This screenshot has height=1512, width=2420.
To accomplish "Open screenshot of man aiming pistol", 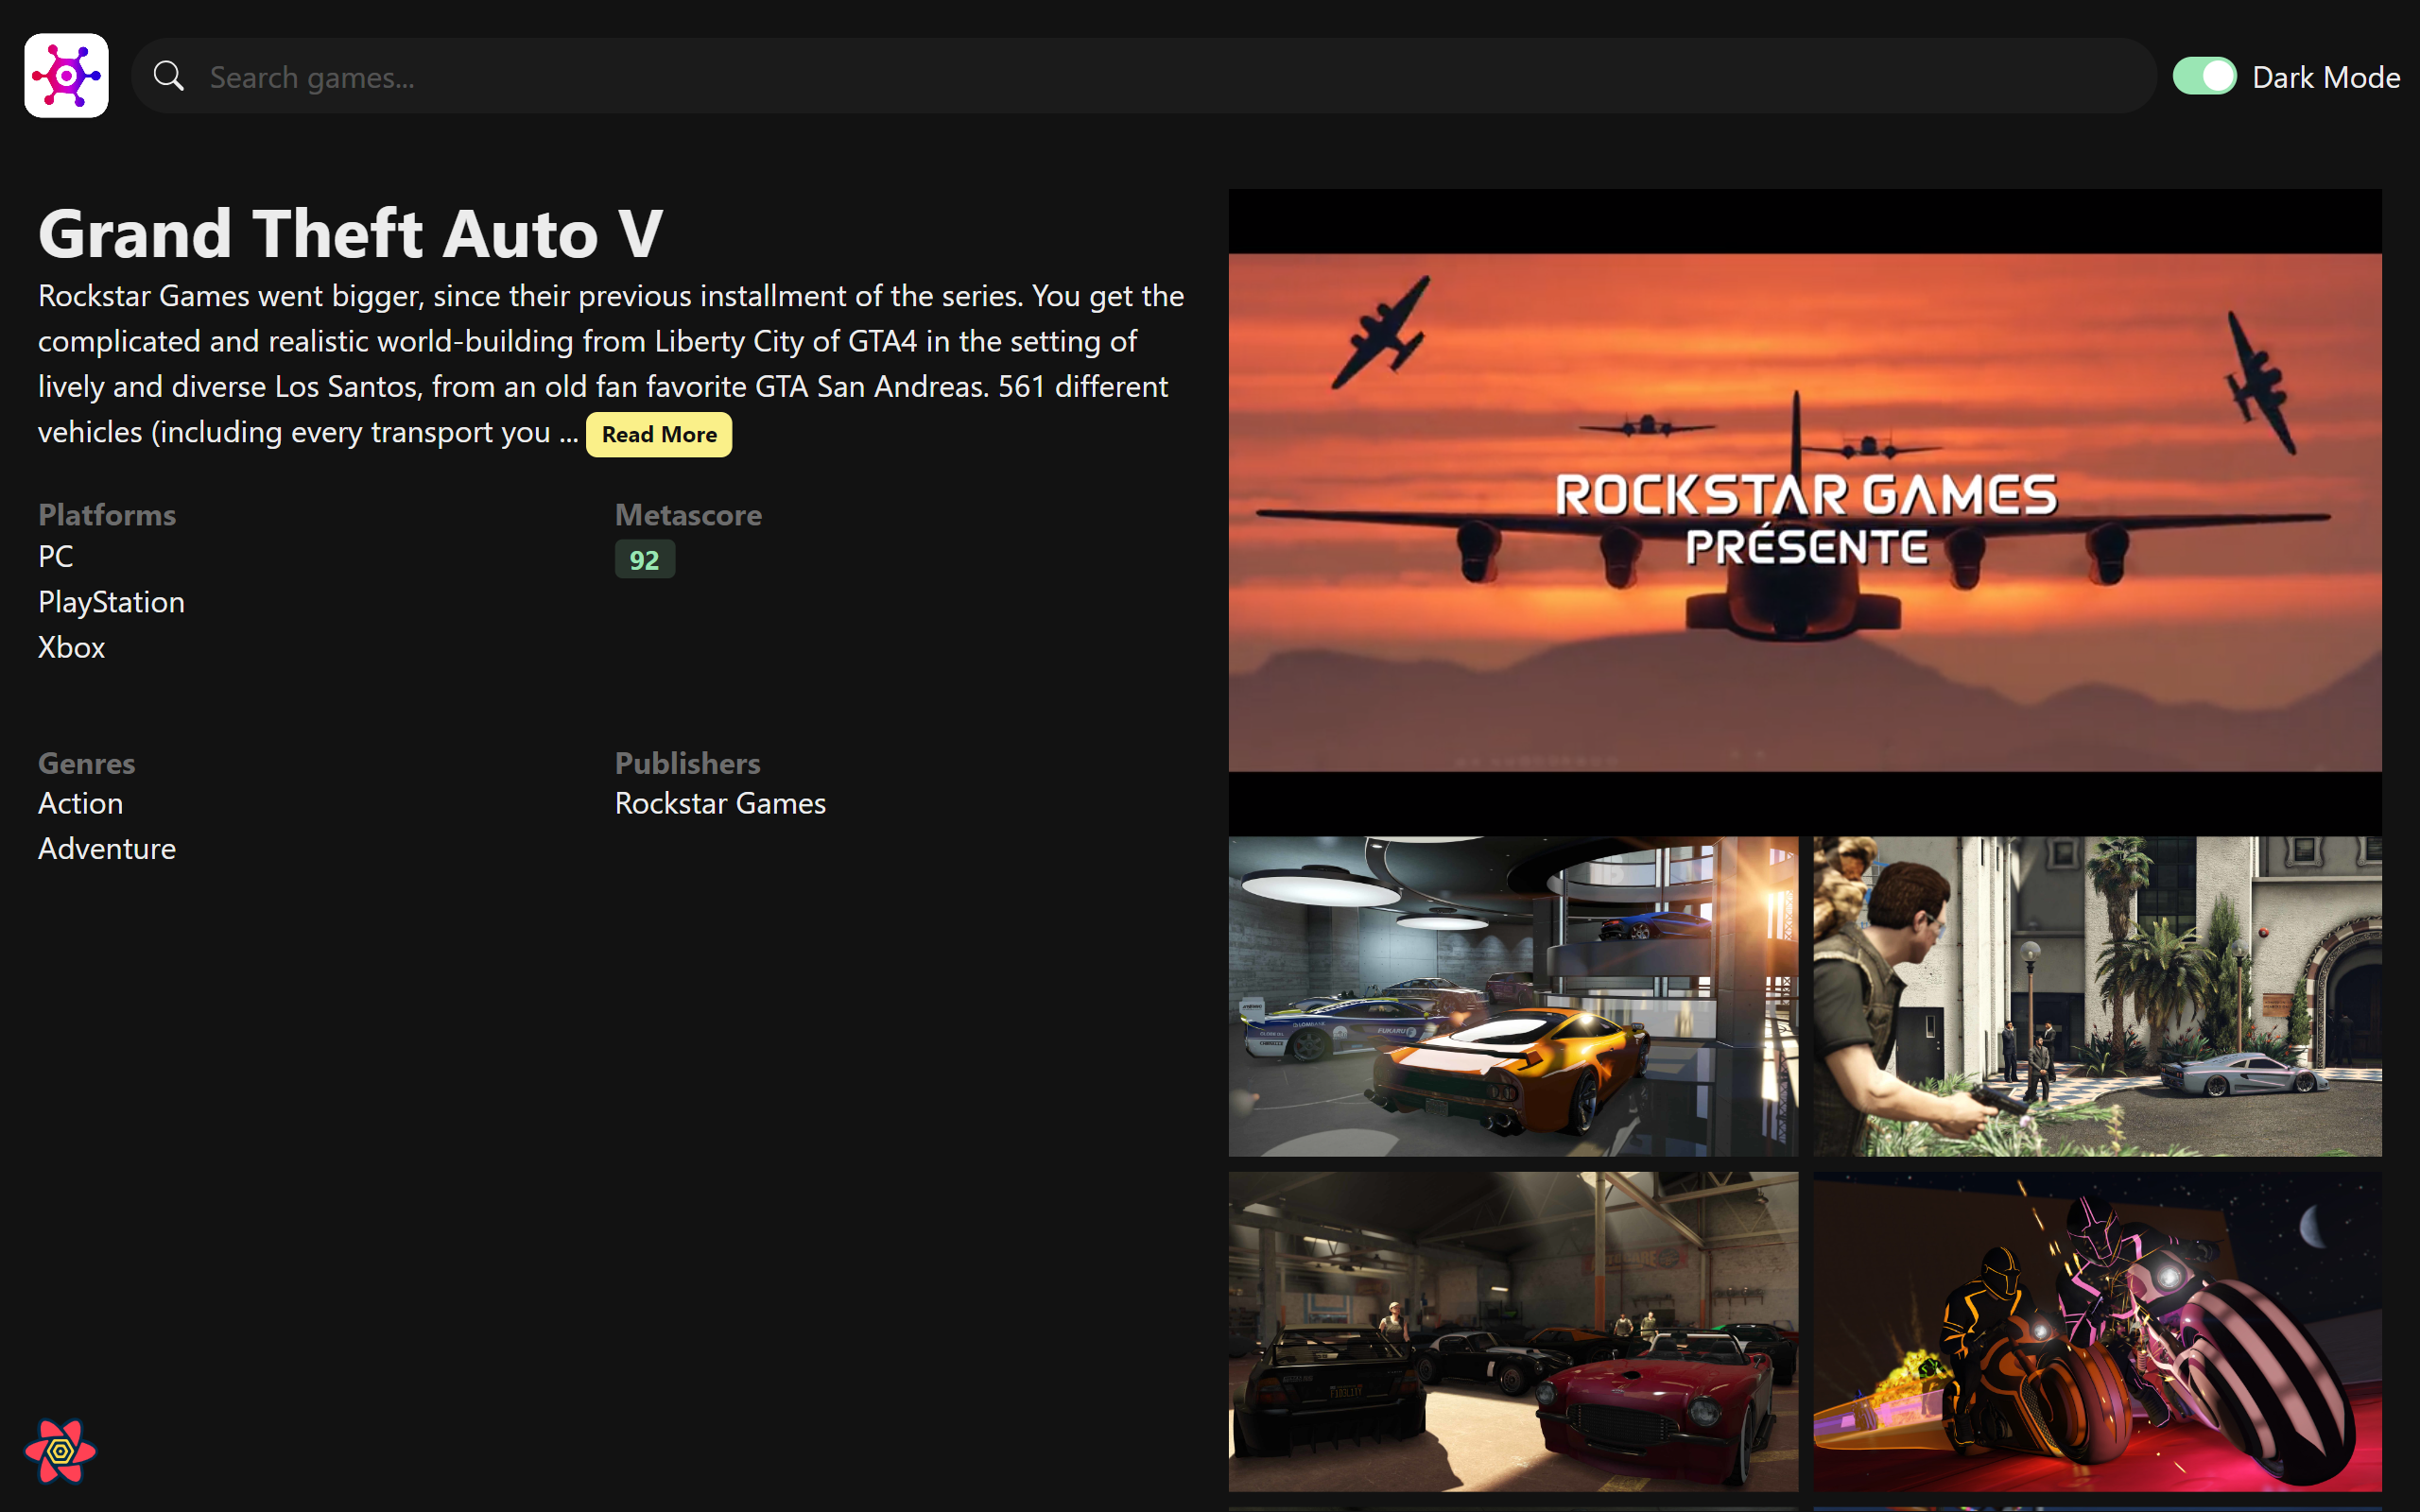I will [x=2097, y=996].
